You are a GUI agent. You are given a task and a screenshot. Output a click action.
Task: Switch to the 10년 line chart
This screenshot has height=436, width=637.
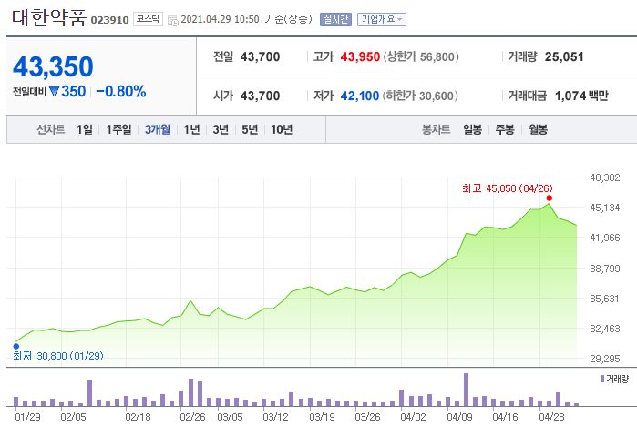[x=282, y=129]
